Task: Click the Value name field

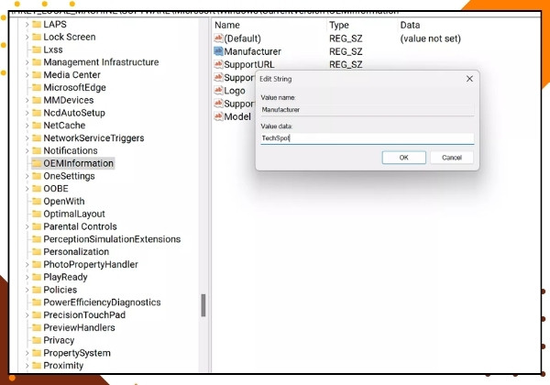Action: [x=368, y=110]
